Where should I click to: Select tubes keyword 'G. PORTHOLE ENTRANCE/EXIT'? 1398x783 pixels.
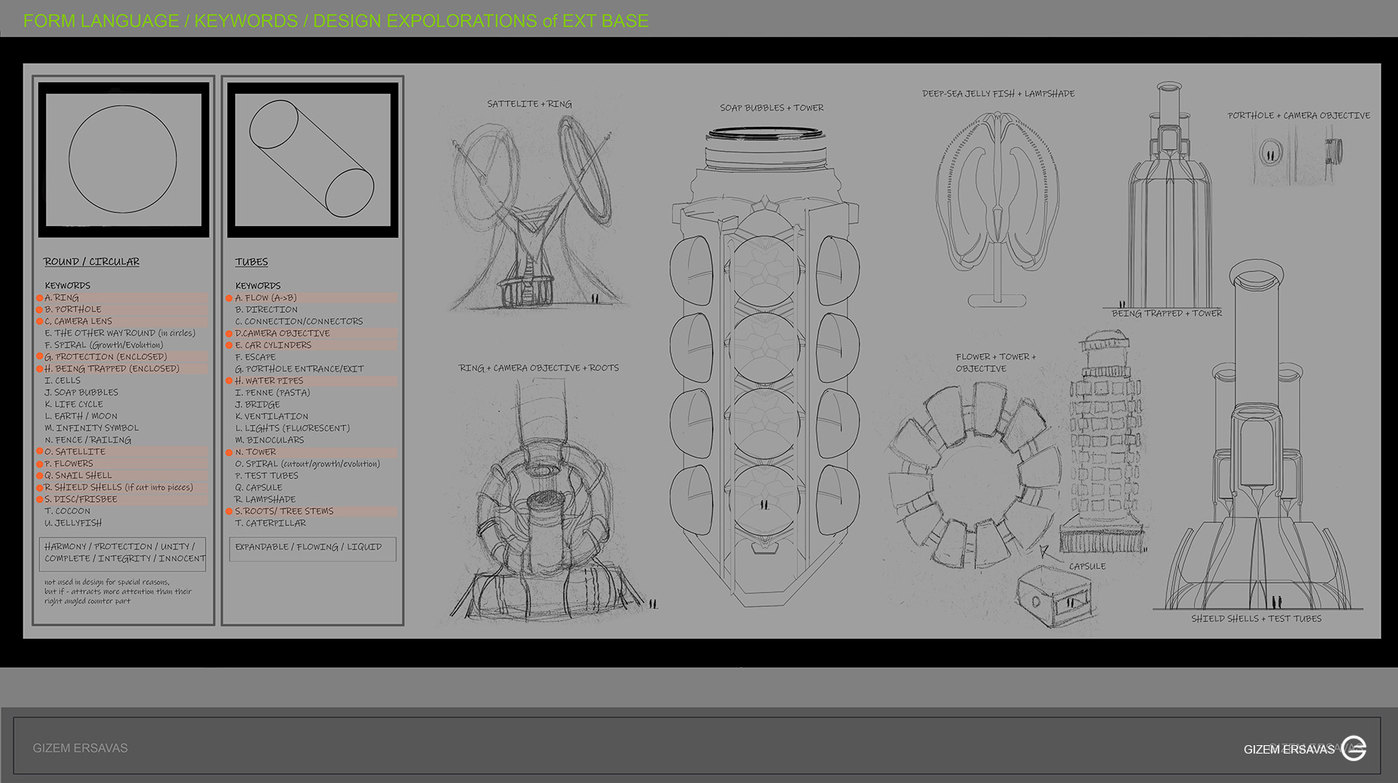(x=300, y=369)
